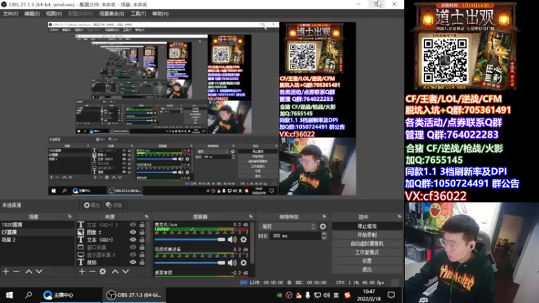Click 启动虚拟摄像机 button
The image size is (539, 303).
pyautogui.click(x=367, y=244)
